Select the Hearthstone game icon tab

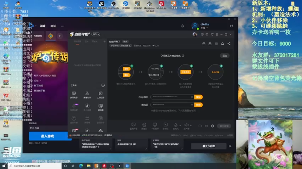(x=51, y=36)
